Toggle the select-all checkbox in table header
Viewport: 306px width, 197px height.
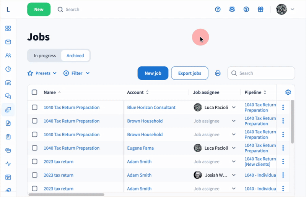(35, 92)
